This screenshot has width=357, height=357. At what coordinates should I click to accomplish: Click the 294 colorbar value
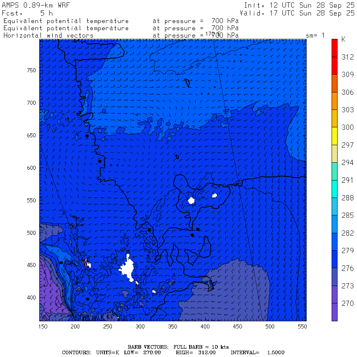(347, 163)
